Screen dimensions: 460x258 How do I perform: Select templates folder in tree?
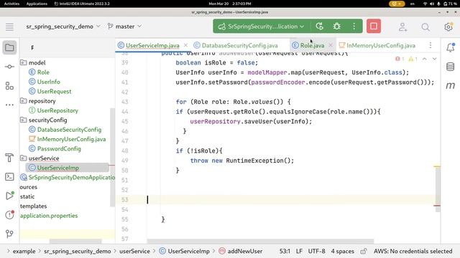coord(34,206)
